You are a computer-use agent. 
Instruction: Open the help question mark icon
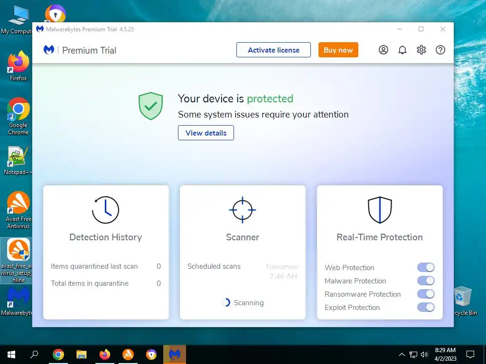coord(440,50)
